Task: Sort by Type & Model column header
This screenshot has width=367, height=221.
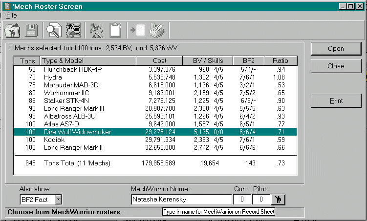Action: point(88,61)
